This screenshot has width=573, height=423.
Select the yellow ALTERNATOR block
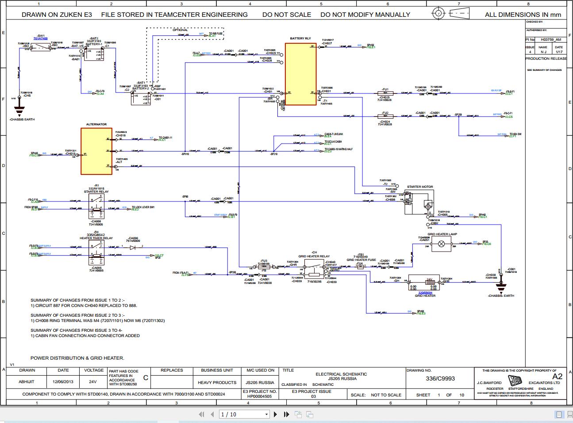tap(96, 150)
